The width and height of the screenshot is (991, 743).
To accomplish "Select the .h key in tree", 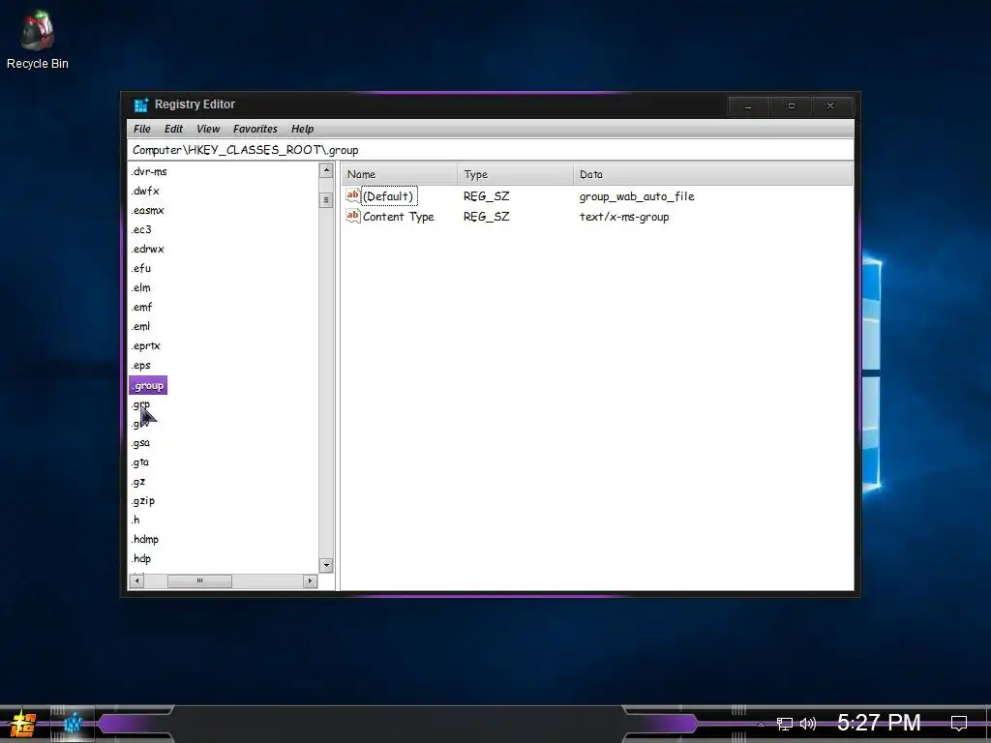I will point(135,520).
